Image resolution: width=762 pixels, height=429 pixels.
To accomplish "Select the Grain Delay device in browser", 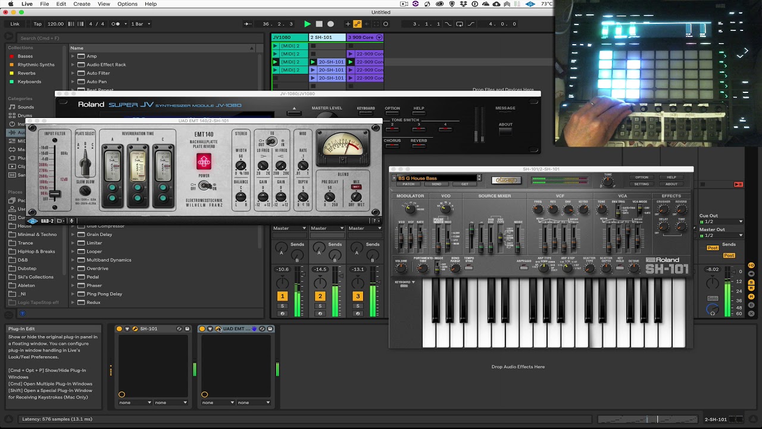I will pyautogui.click(x=99, y=235).
